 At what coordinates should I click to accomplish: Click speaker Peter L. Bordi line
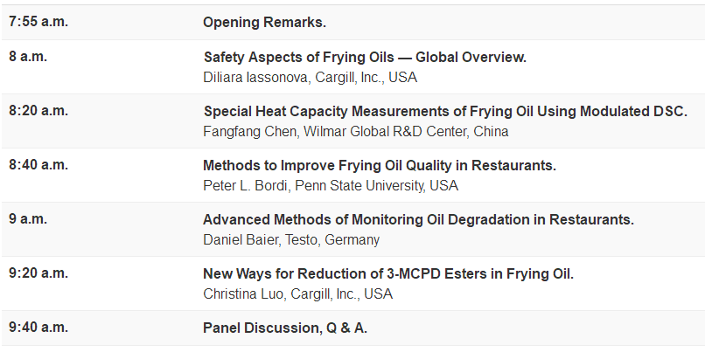(331, 185)
